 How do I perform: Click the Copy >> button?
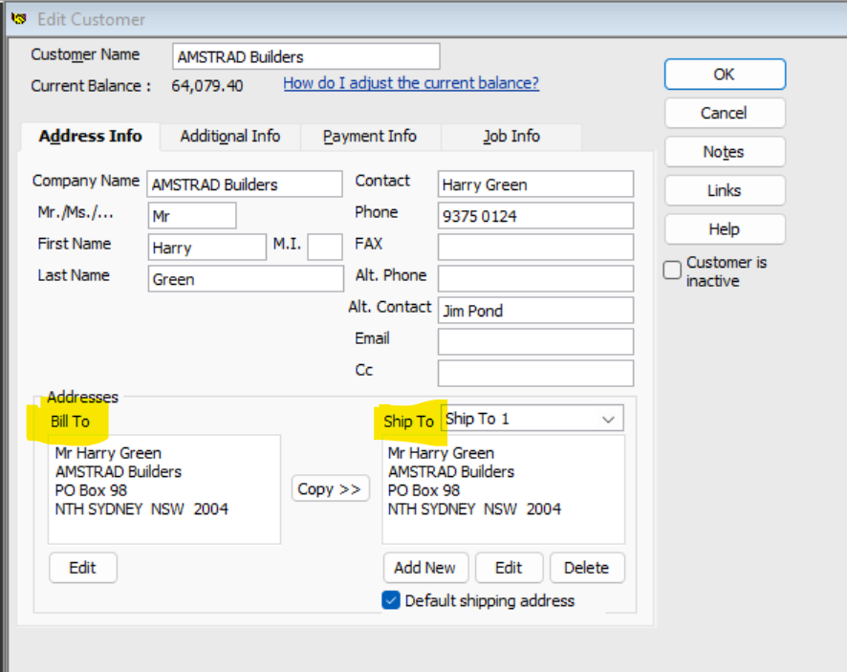[331, 488]
